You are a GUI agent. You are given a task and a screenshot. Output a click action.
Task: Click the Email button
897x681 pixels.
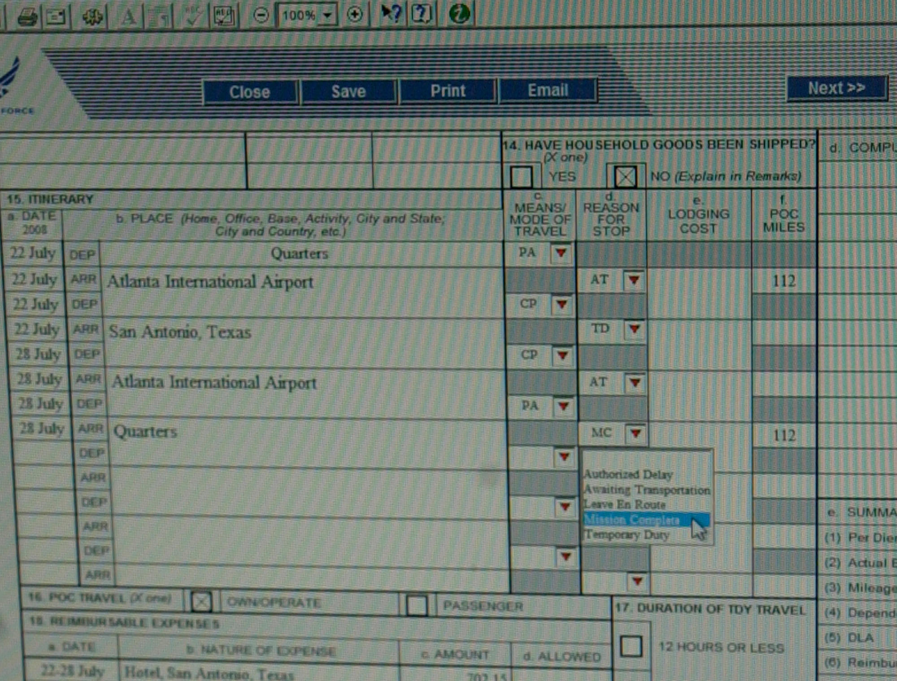pos(548,90)
